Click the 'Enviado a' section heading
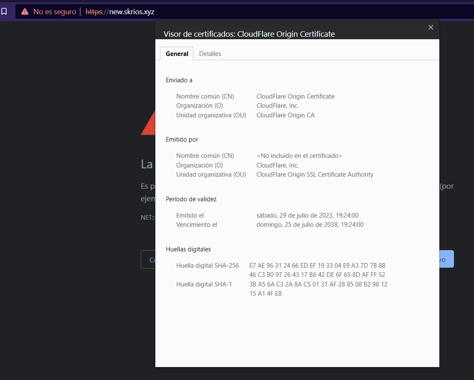 point(179,80)
